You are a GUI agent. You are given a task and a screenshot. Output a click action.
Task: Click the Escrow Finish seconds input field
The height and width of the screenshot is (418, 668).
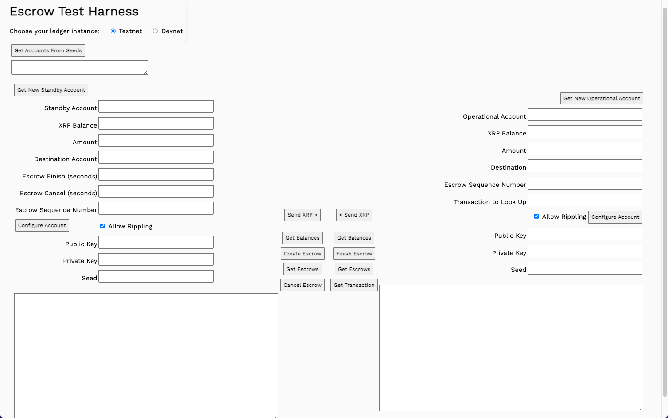[155, 174]
